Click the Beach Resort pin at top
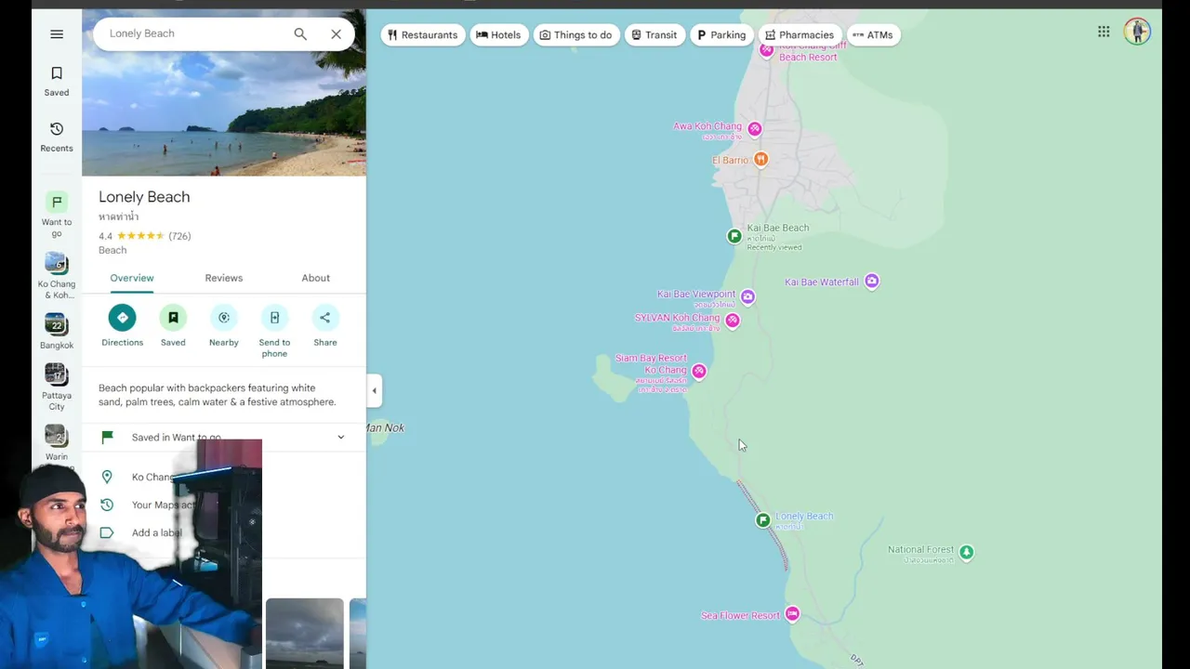1190x669 pixels. click(766, 50)
